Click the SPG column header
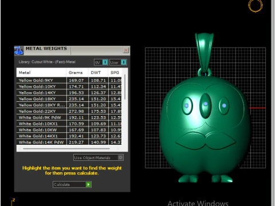Viewport: 275px width, 206px height. [x=115, y=73]
